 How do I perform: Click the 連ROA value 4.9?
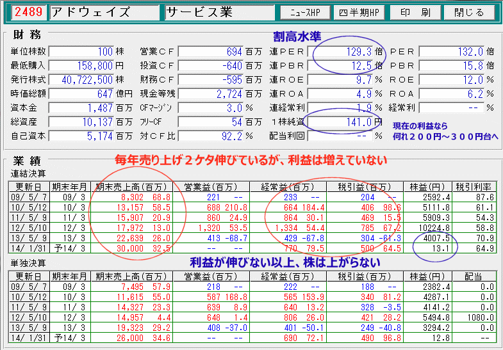pos(340,94)
